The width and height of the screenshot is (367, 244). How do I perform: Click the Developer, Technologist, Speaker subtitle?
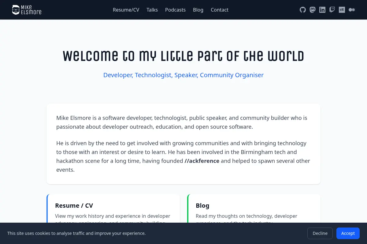point(183,75)
